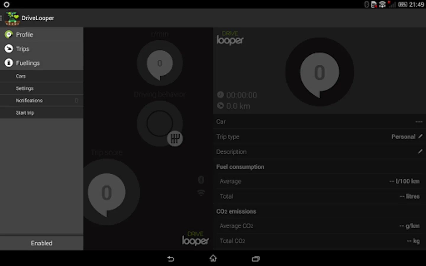Tap the status bar clock 21:49
This screenshot has width=426, height=266.
click(x=417, y=4)
